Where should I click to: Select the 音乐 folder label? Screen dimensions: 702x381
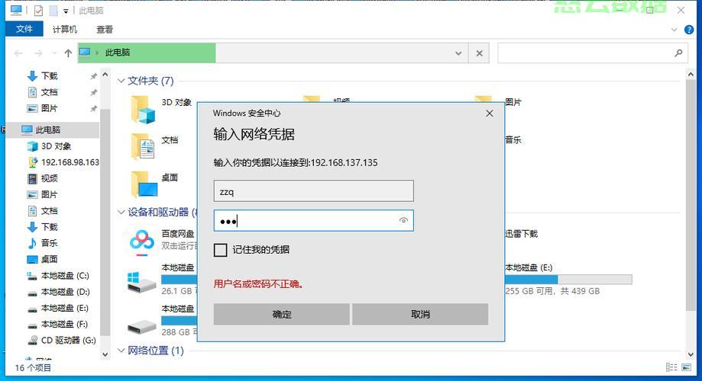click(513, 140)
